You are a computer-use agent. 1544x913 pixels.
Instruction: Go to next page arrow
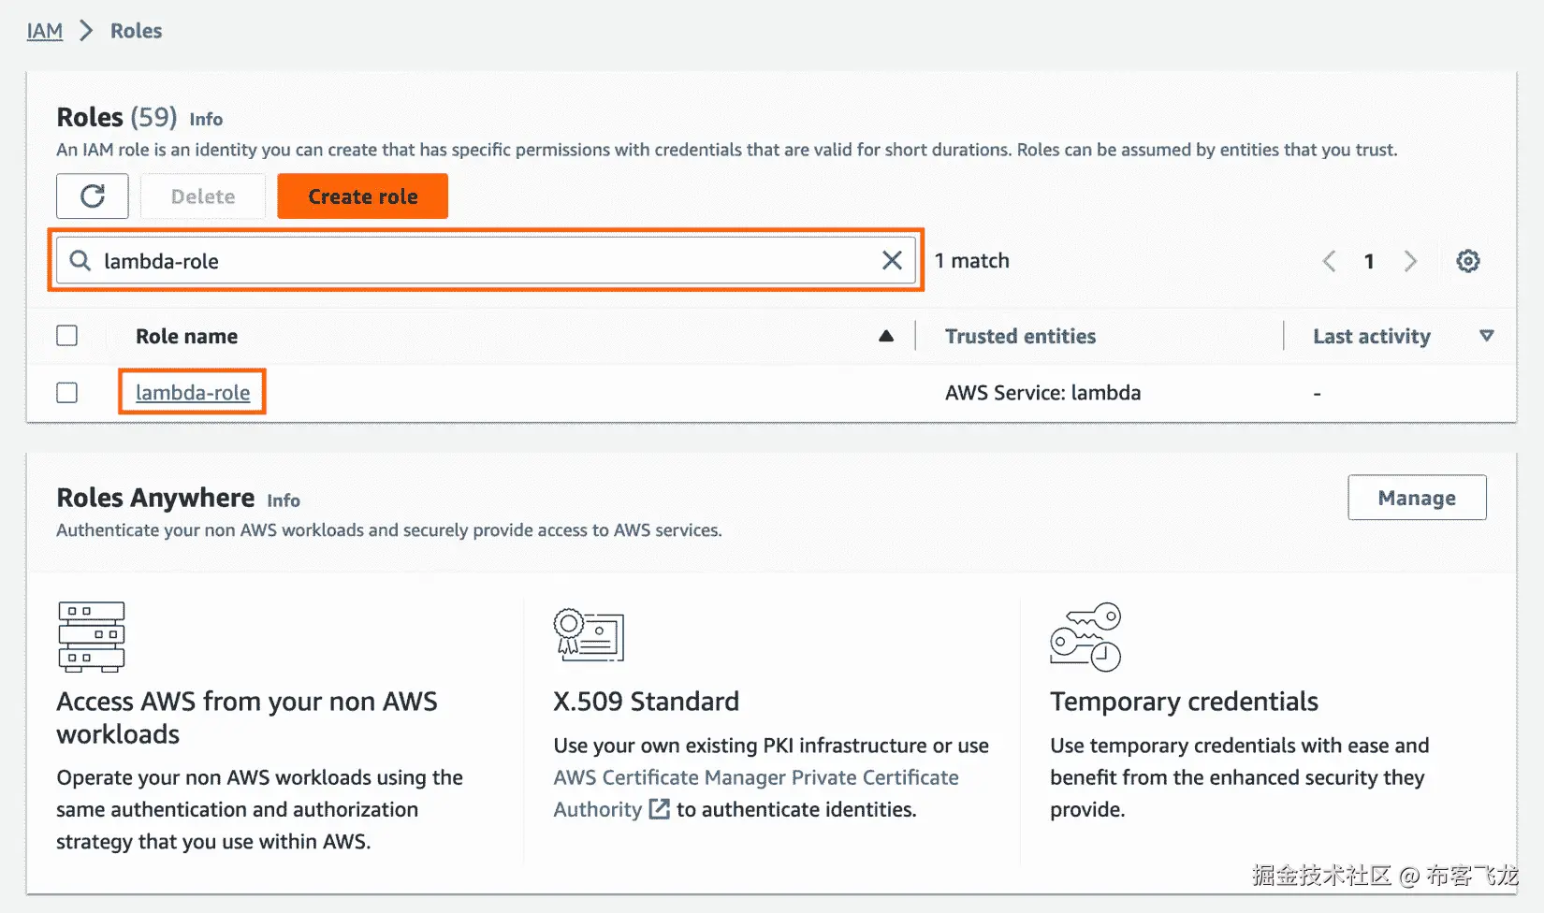click(x=1410, y=261)
